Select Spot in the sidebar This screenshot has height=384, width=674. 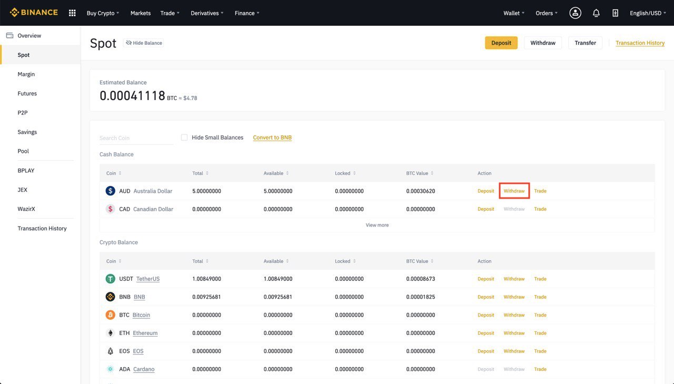point(40,55)
